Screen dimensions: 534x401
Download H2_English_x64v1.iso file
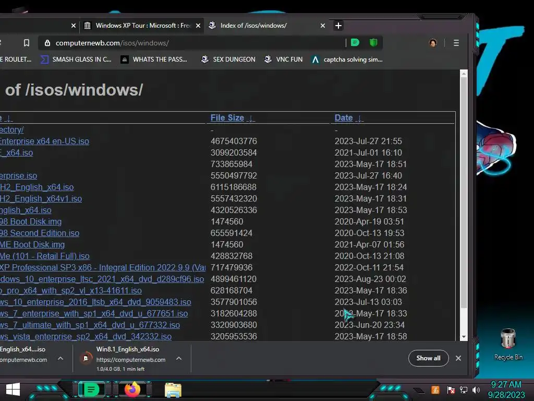[41, 199]
